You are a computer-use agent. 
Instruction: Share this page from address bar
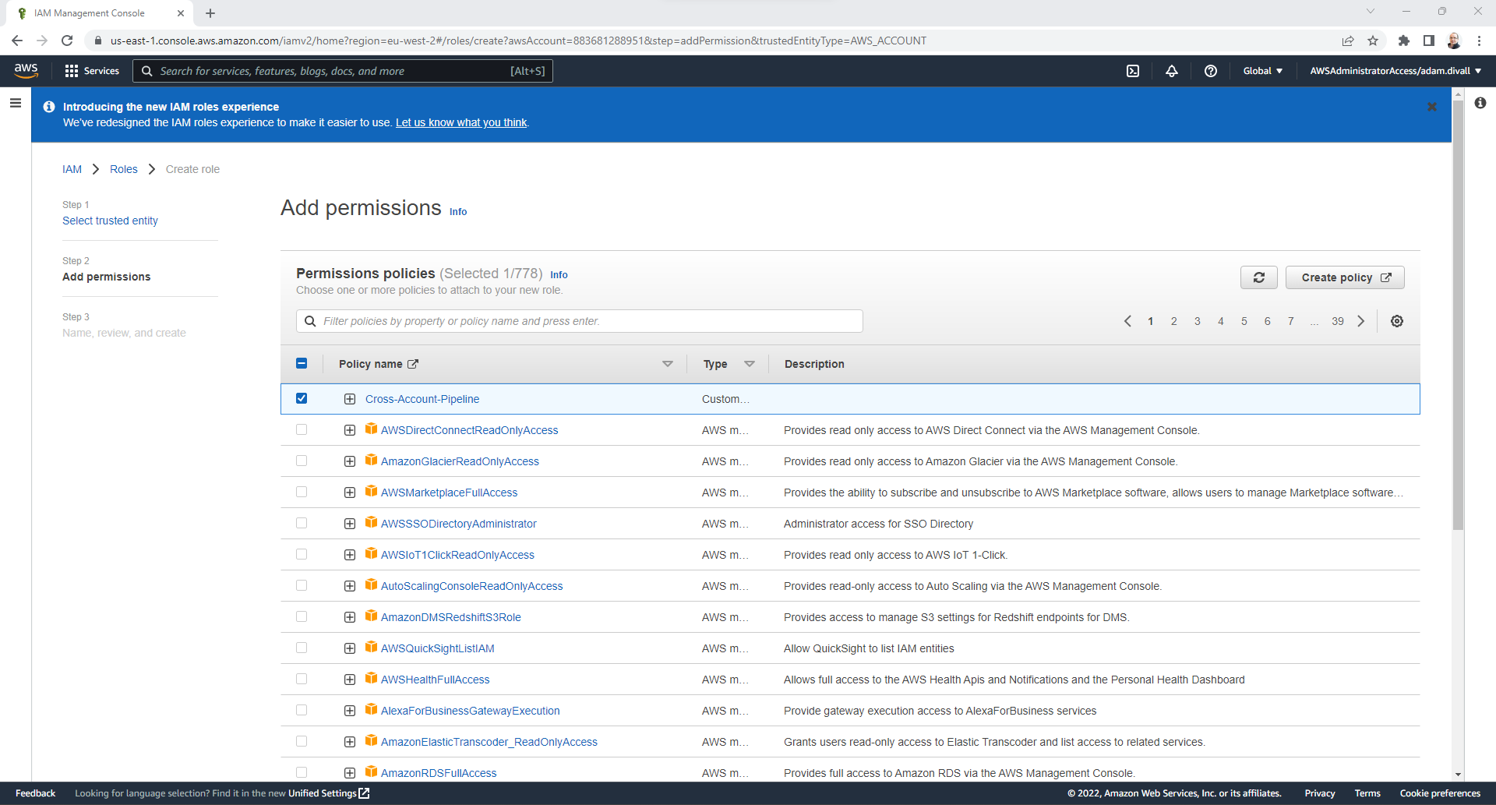click(1348, 41)
